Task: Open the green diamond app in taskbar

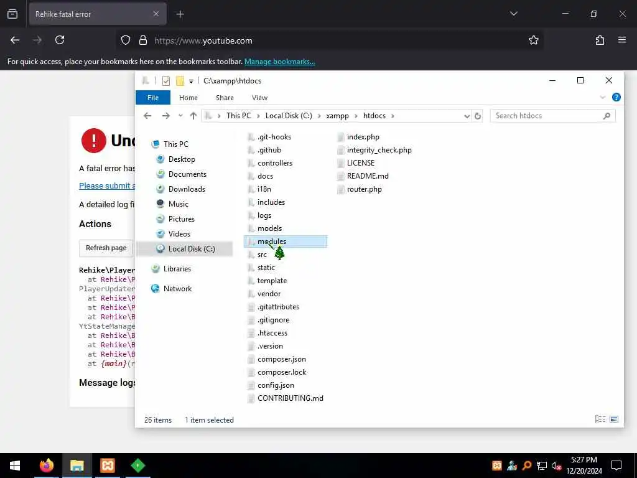Action: pyautogui.click(x=137, y=466)
